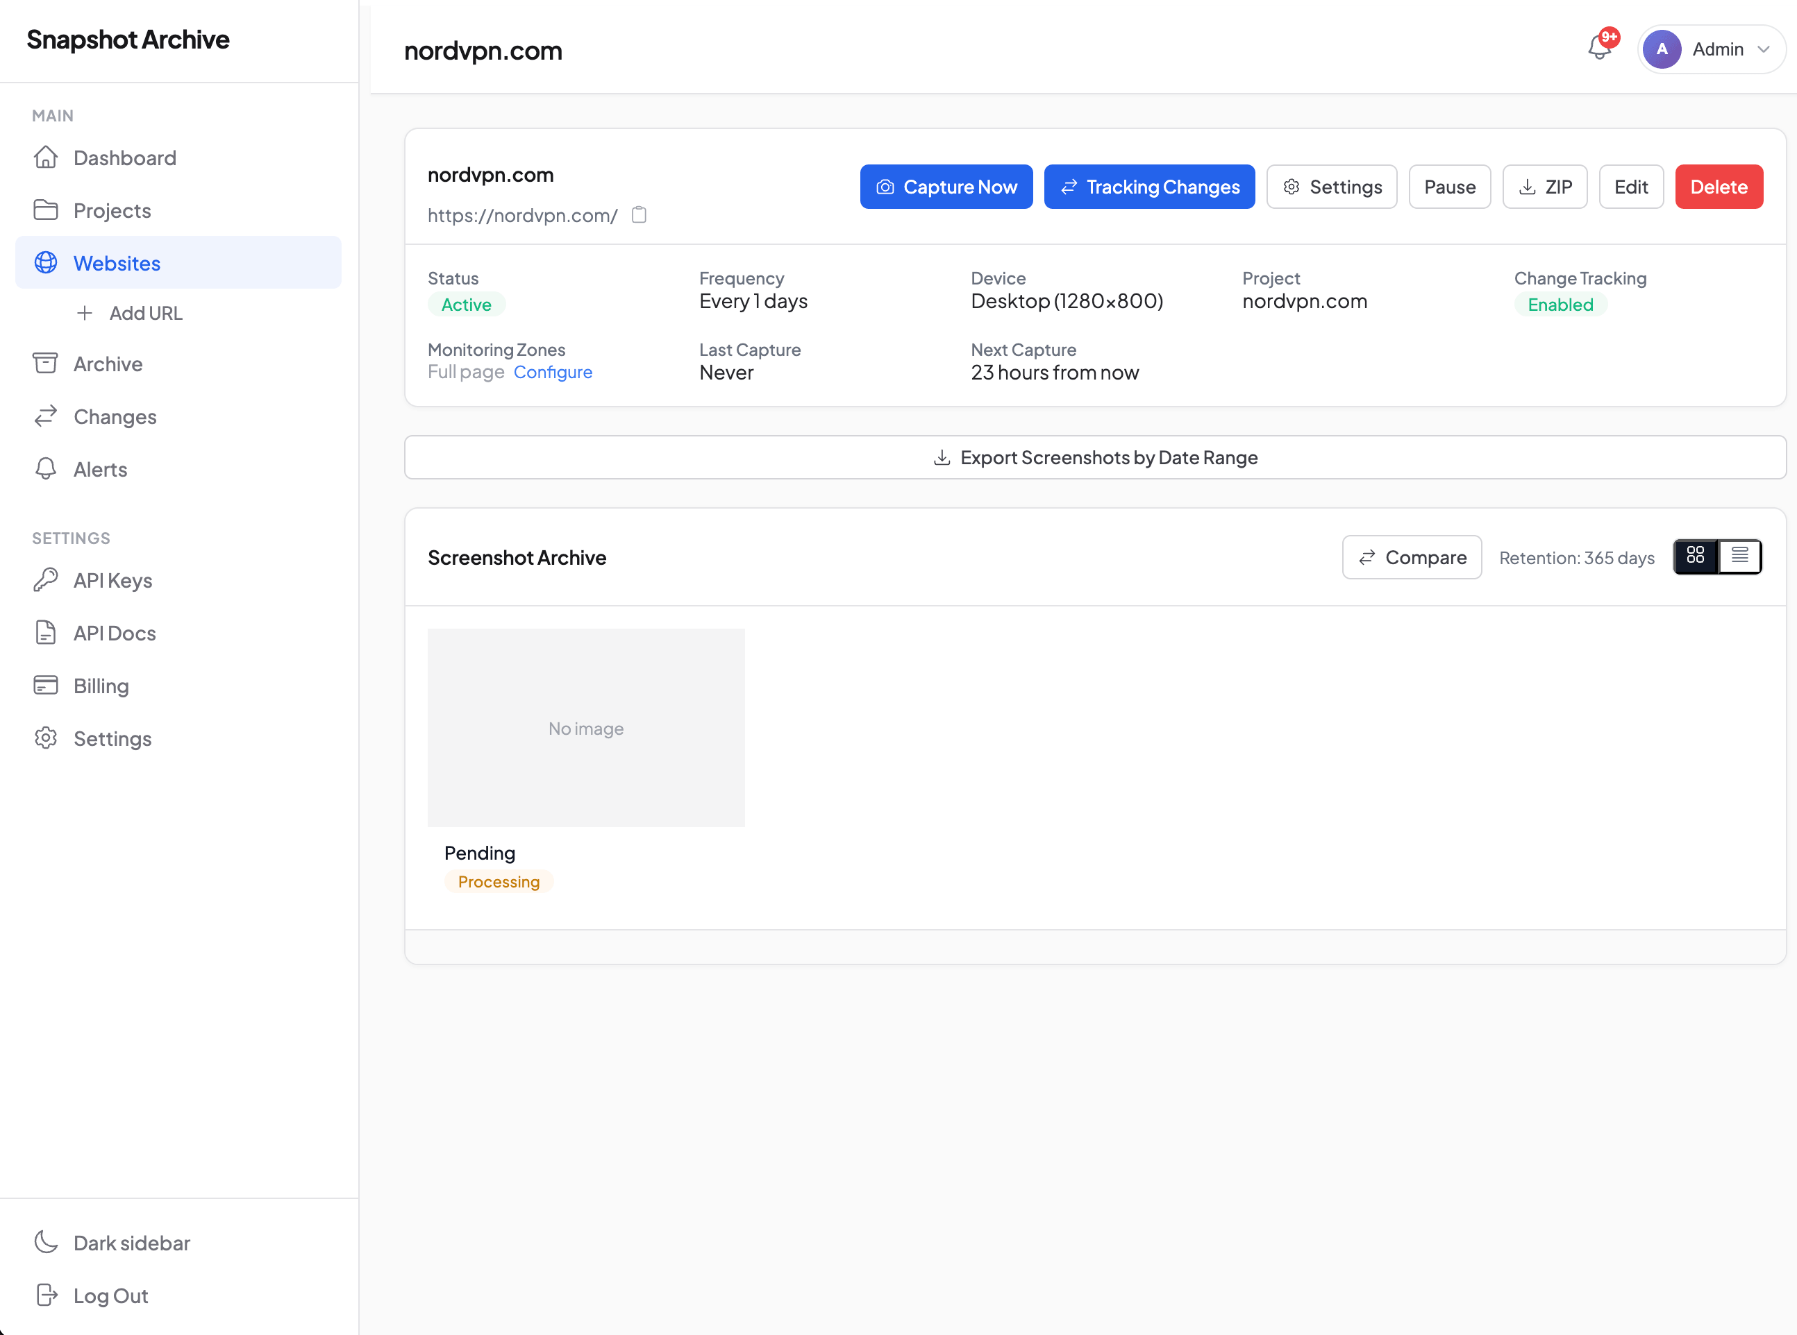Viewport: 1797px width, 1335px height.
Task: Click the red Delete button
Action: [1719, 187]
